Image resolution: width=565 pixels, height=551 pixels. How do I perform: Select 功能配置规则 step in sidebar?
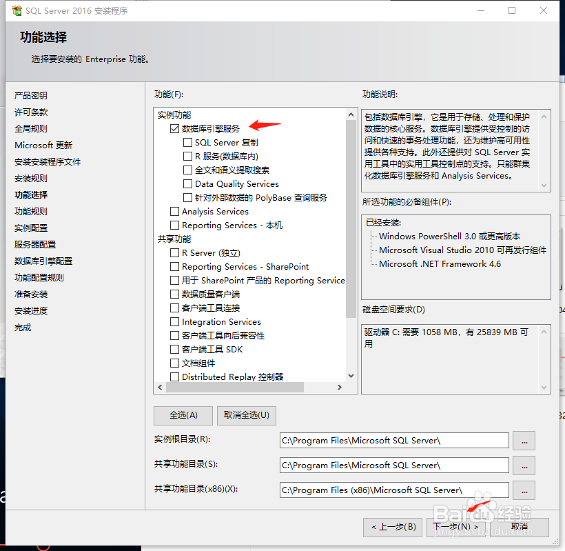39,278
